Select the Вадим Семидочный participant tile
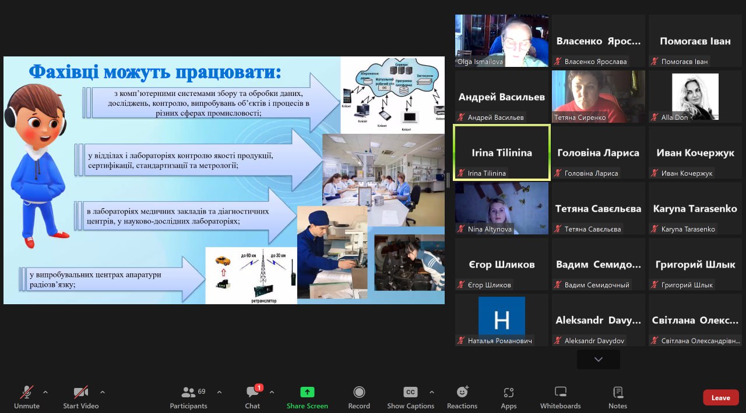The height and width of the screenshot is (413, 746). click(599, 264)
